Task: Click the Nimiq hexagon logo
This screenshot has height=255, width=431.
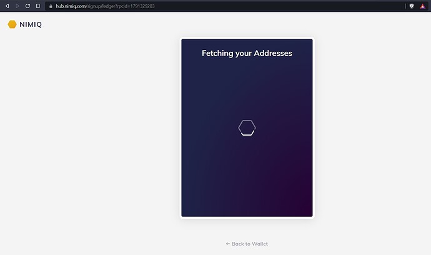Action: point(12,24)
